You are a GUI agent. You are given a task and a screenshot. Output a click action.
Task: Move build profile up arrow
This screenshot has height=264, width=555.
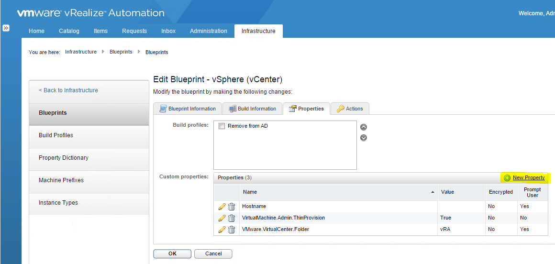coord(364,127)
